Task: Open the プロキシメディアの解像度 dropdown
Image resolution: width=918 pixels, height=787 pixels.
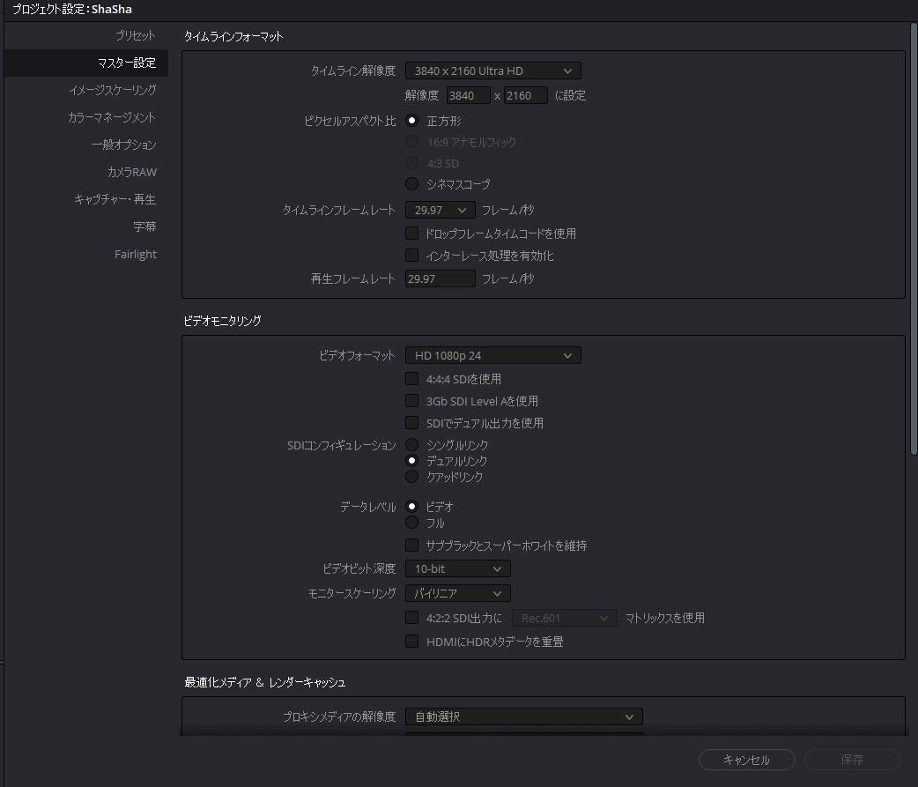Action: [523, 716]
